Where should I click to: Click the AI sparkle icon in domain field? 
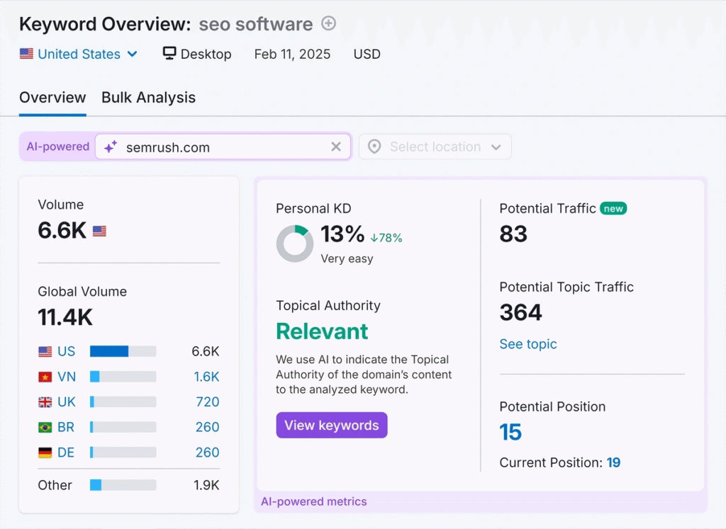click(x=111, y=147)
